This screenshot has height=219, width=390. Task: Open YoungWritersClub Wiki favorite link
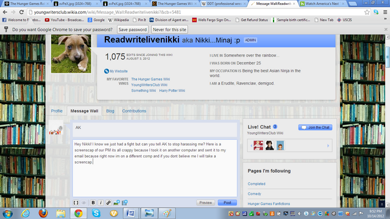coord(149,85)
